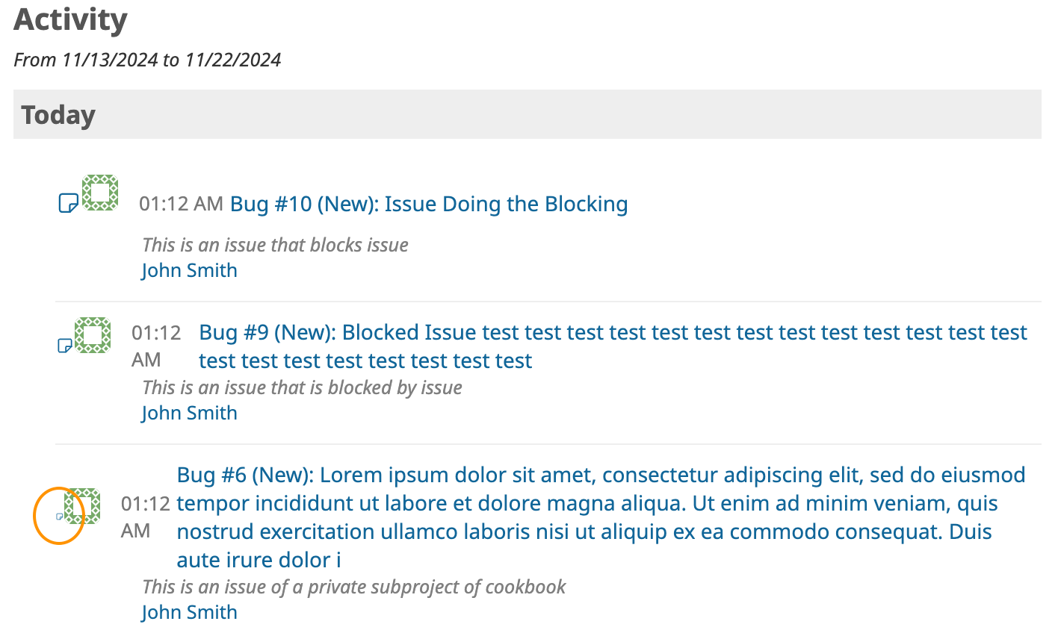Open John Smith's profile under Bug #10

(x=190, y=270)
